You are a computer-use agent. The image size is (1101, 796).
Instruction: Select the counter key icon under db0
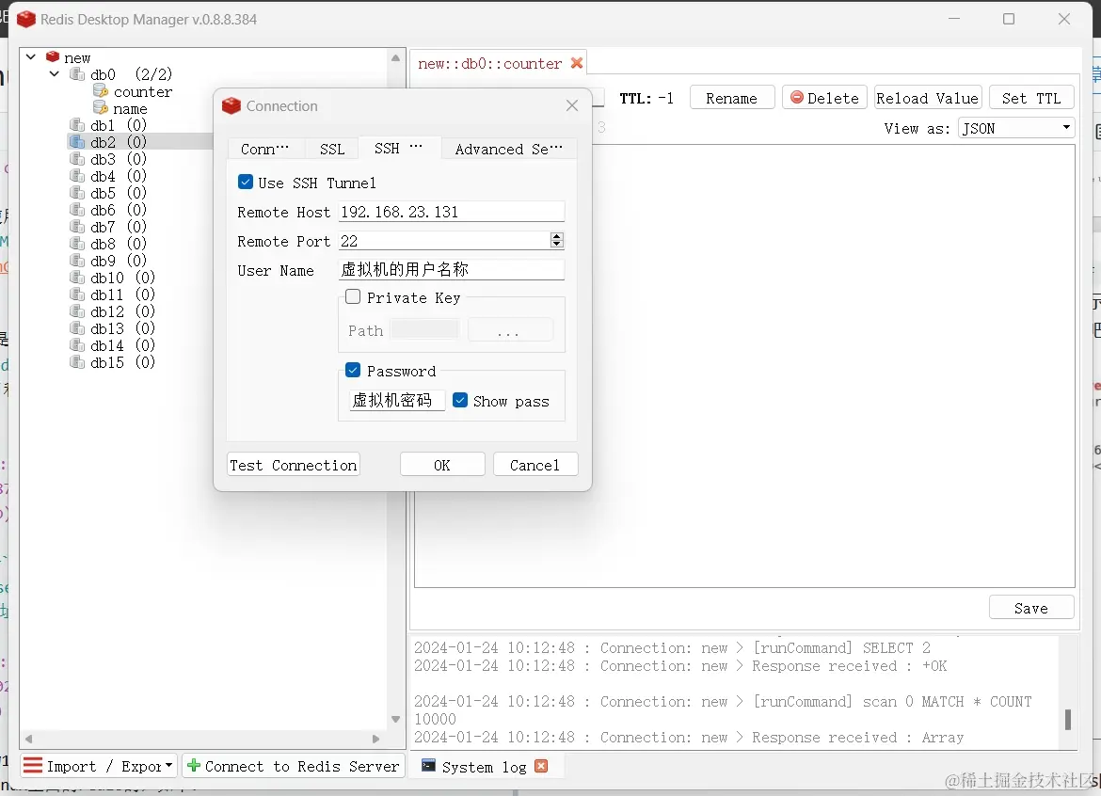[x=99, y=91]
